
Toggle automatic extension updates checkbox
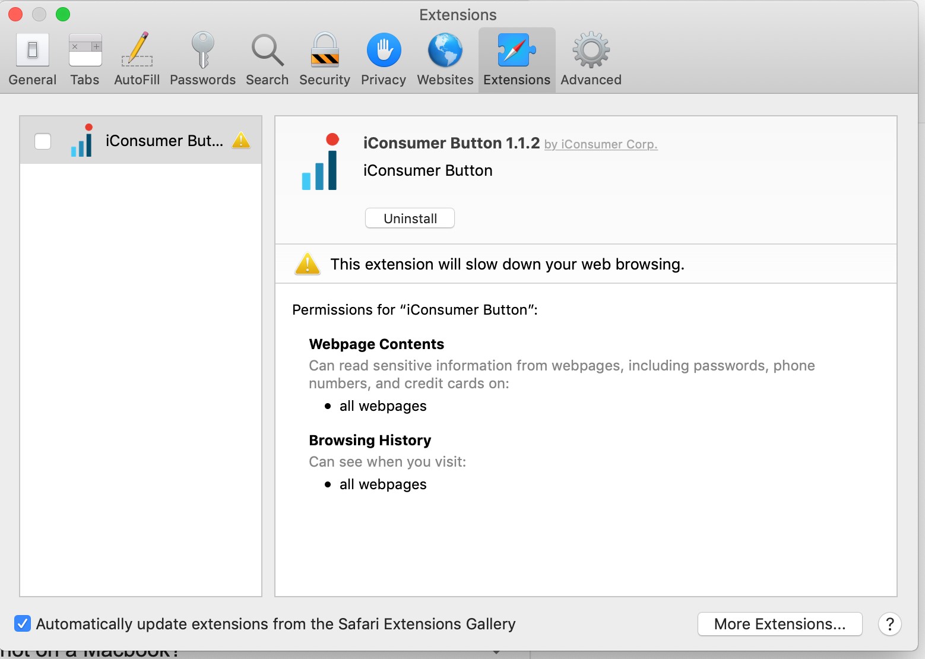coord(23,624)
